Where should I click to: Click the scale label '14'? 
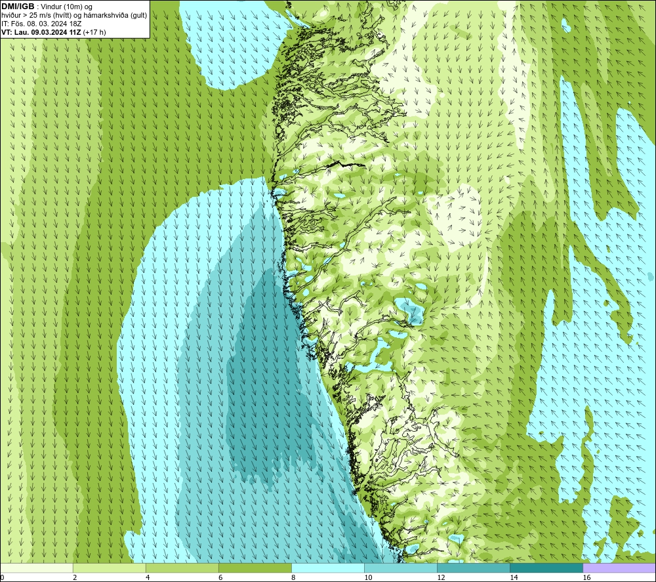[x=514, y=577]
